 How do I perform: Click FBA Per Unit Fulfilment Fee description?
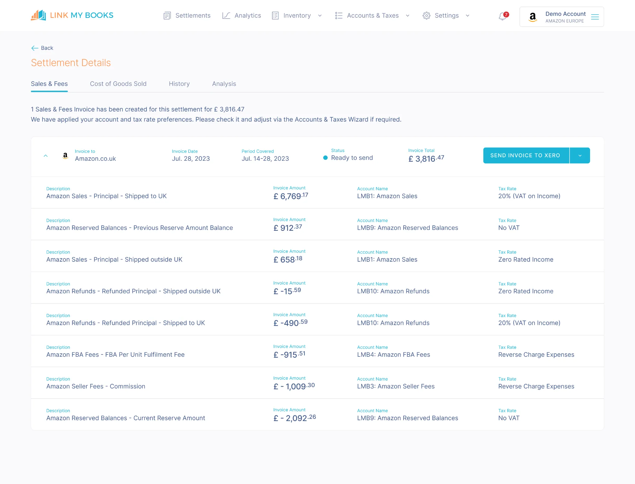[x=115, y=355]
